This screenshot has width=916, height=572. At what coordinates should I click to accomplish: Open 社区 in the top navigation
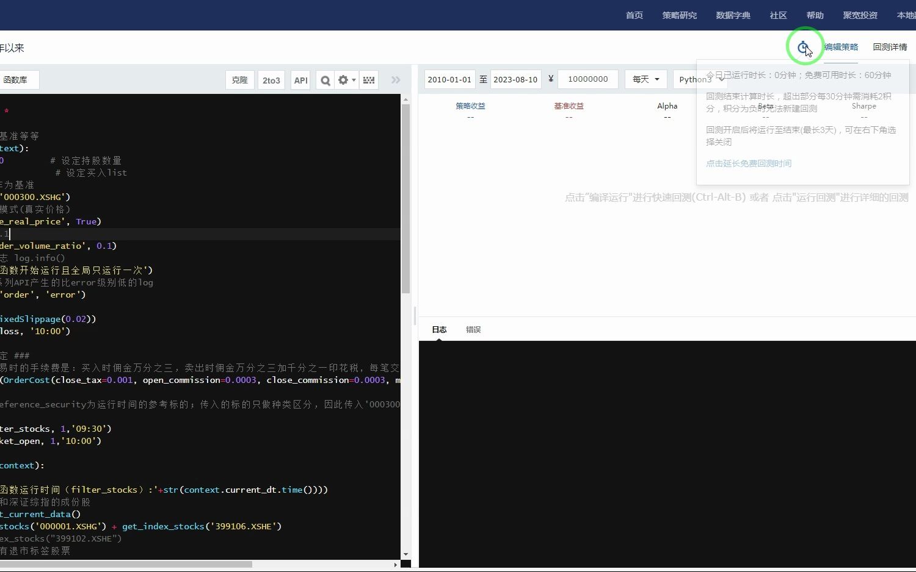click(779, 15)
